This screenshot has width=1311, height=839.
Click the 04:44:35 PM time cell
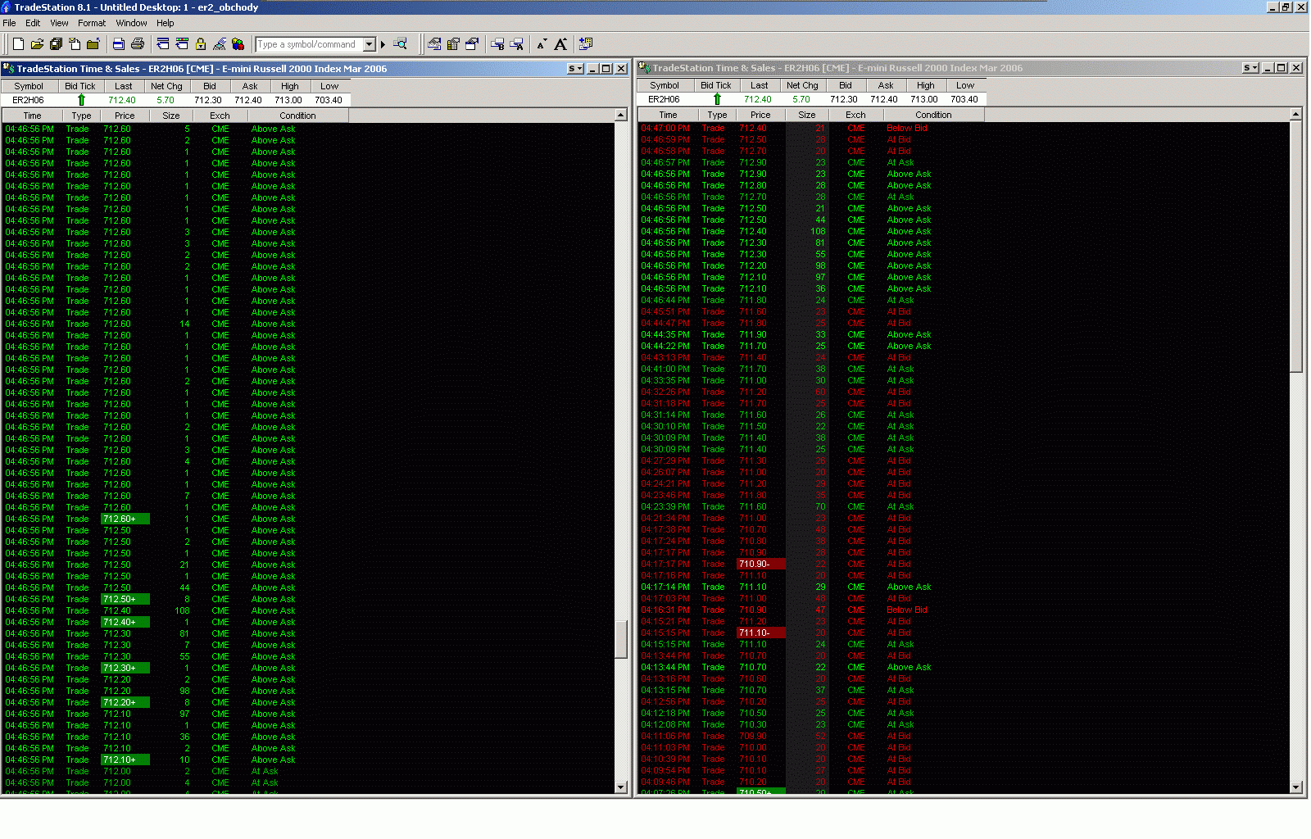[x=665, y=334]
